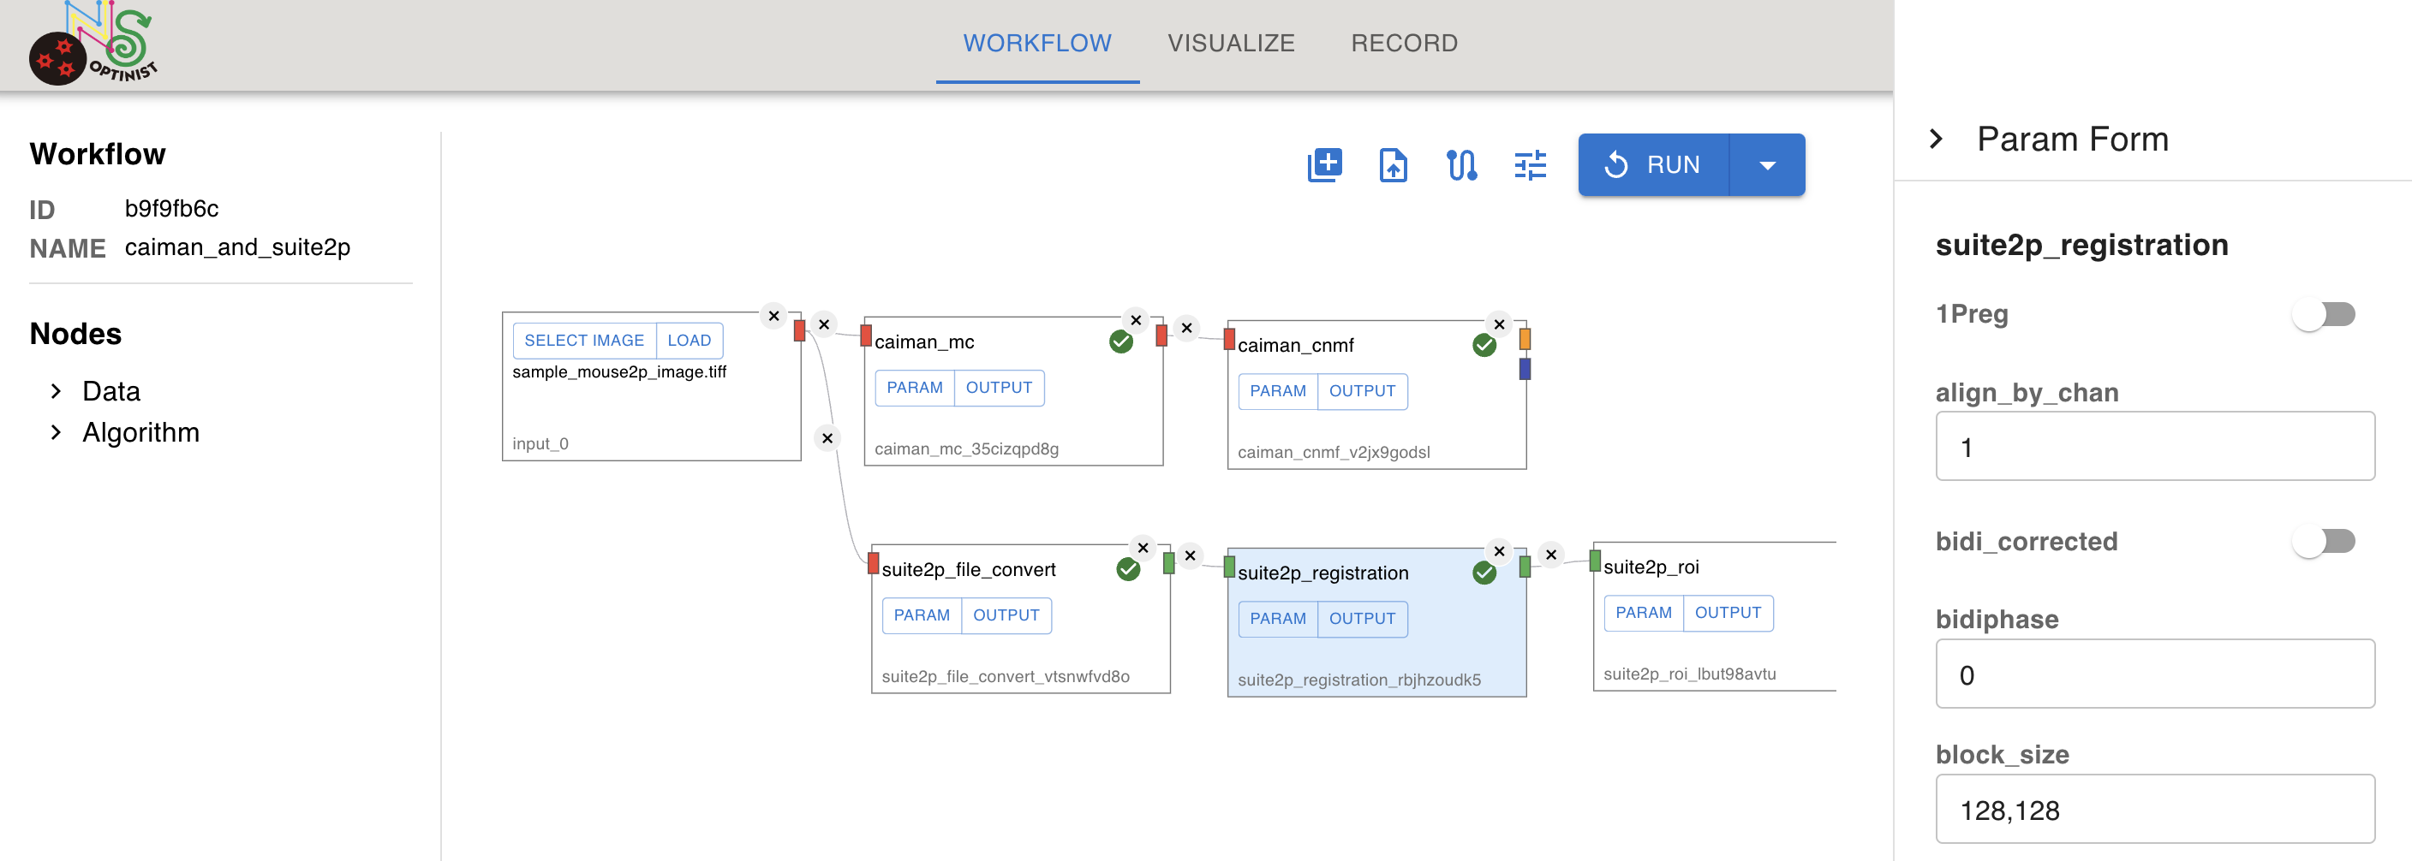Click the create new workflow icon
This screenshot has height=861, width=2412.
point(1324,166)
